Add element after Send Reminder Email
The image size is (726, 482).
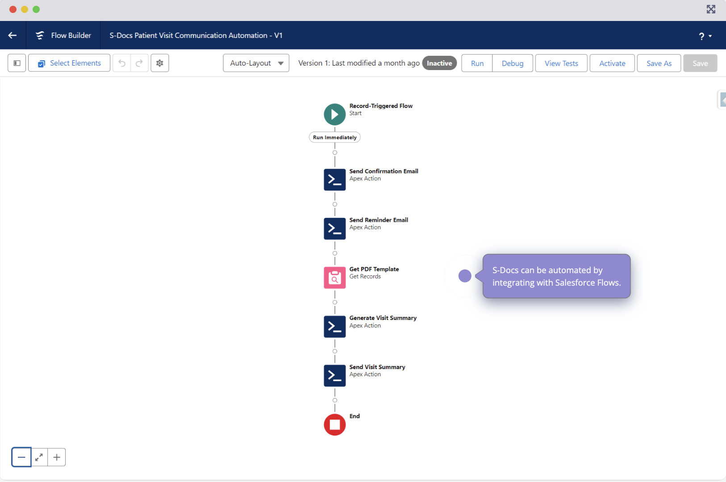pos(335,253)
